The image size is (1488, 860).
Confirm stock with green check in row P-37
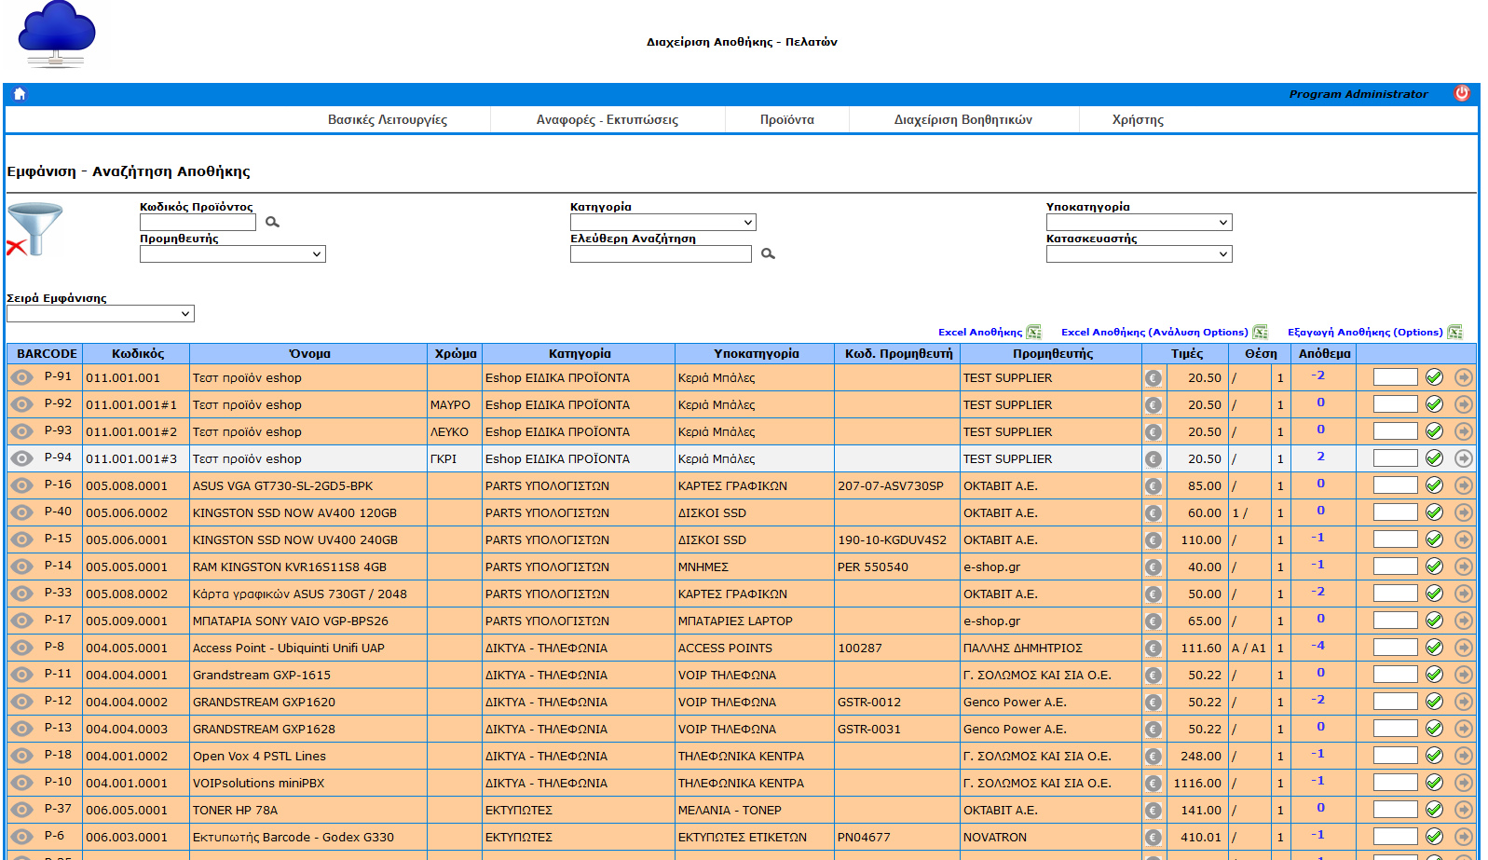coord(1434,810)
